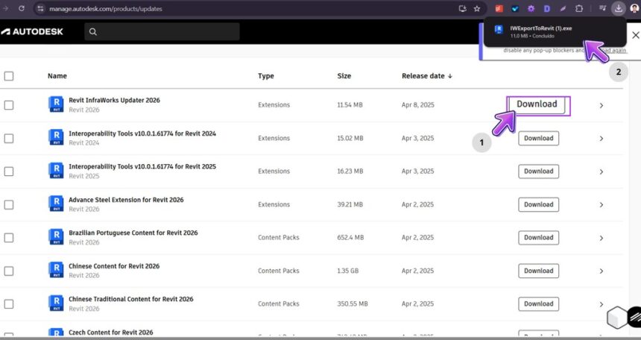Open the browser downloads tray icon
The width and height of the screenshot is (641, 340).
tap(619, 9)
